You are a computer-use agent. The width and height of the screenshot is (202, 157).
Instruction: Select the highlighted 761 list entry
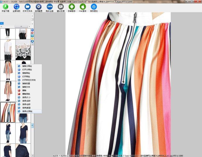[2, 23]
